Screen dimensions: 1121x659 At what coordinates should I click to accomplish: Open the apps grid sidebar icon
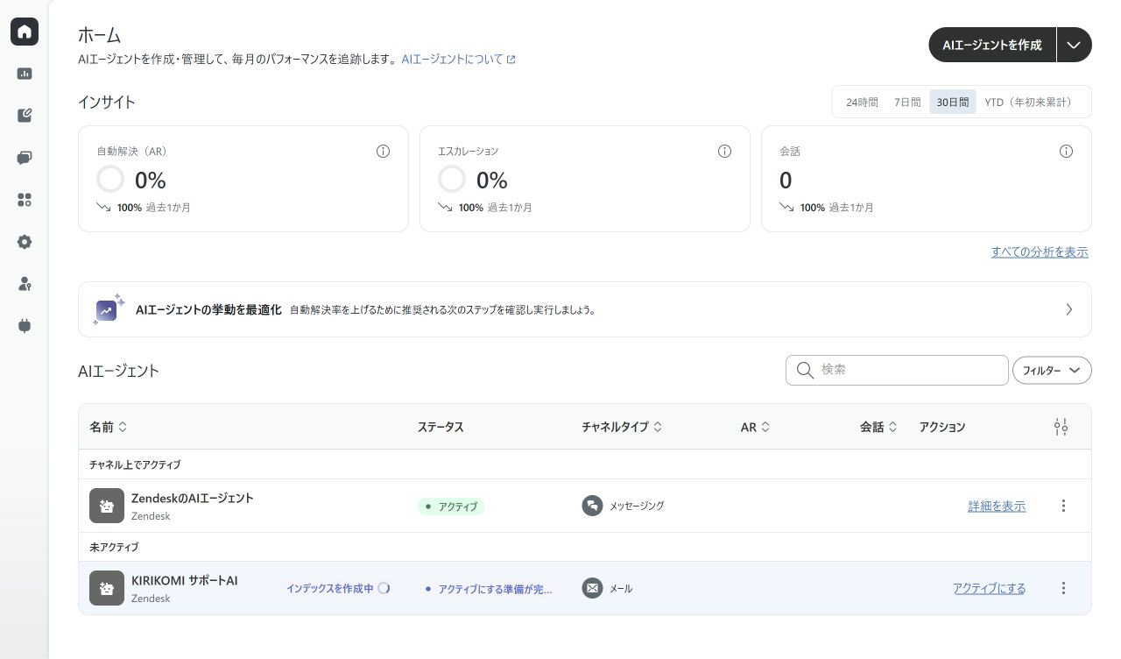[x=25, y=200]
